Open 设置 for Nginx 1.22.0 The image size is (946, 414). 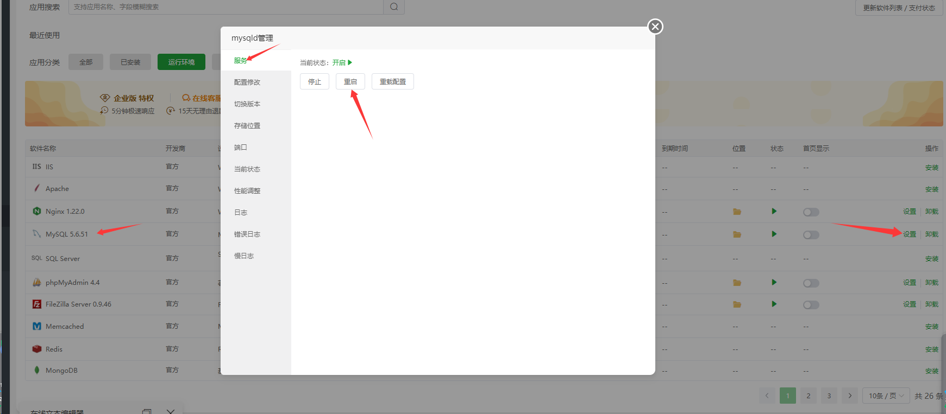[910, 212]
